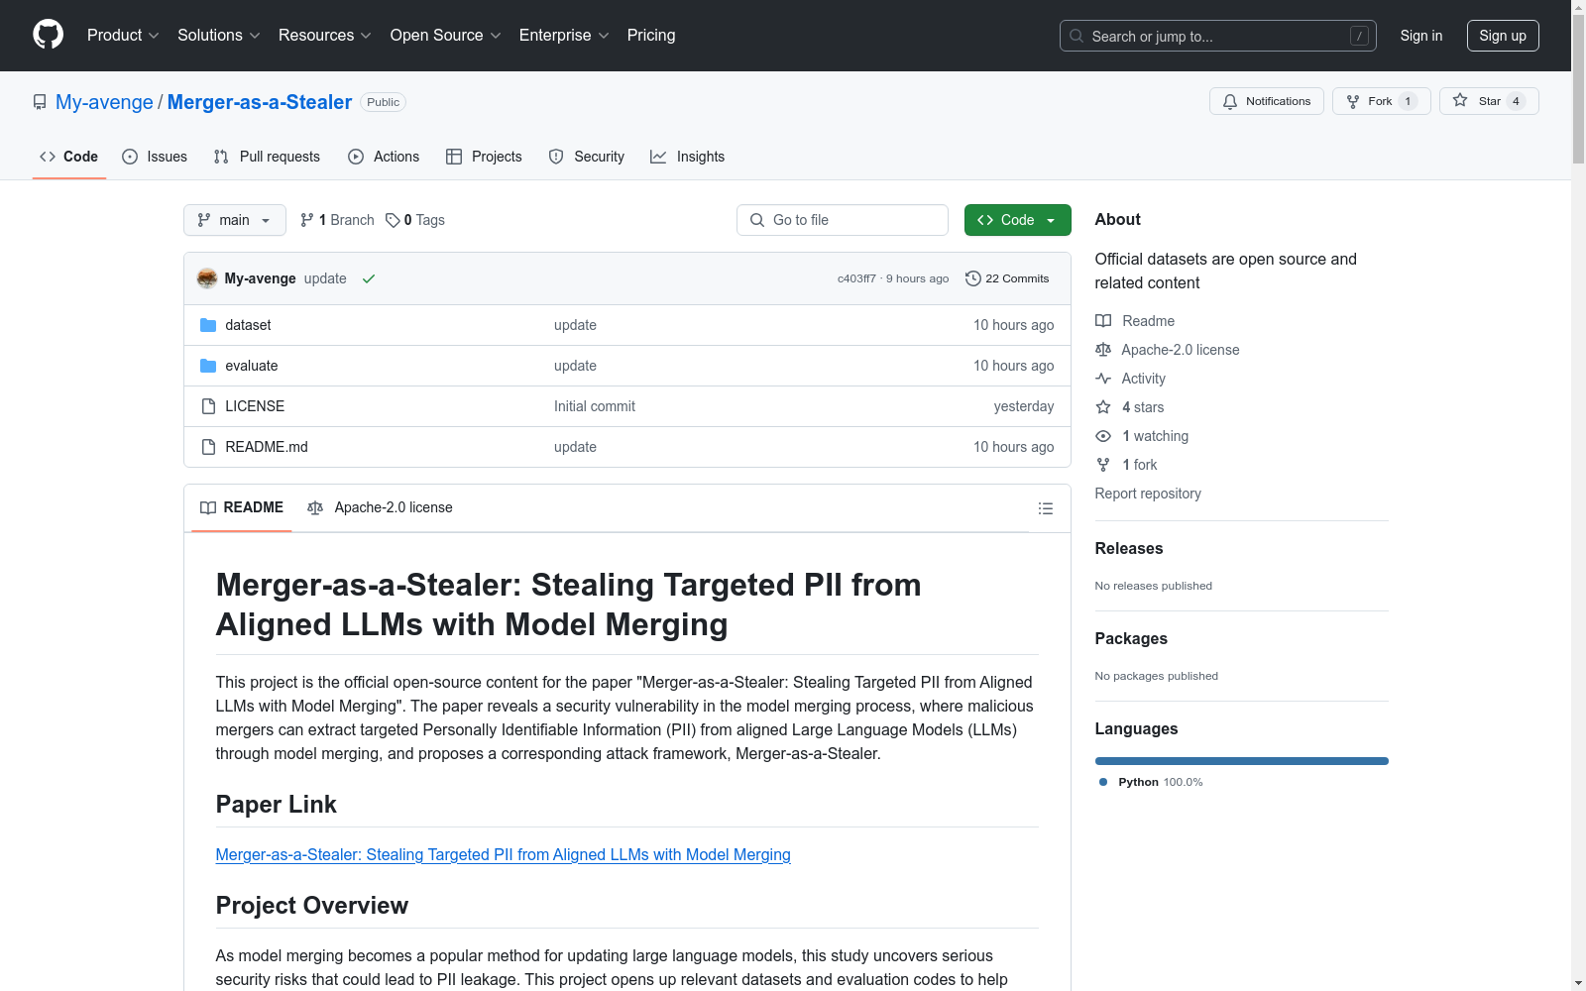This screenshot has height=991, width=1586.
Task: Click the Initial commit message
Action: [595, 406]
